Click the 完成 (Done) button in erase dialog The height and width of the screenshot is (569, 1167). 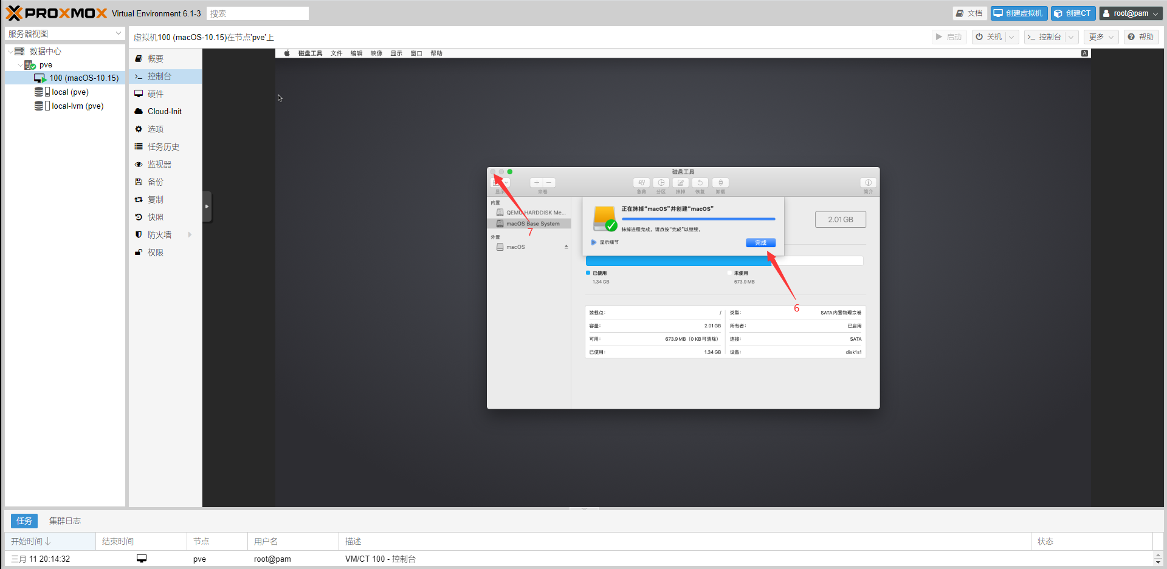coord(760,243)
